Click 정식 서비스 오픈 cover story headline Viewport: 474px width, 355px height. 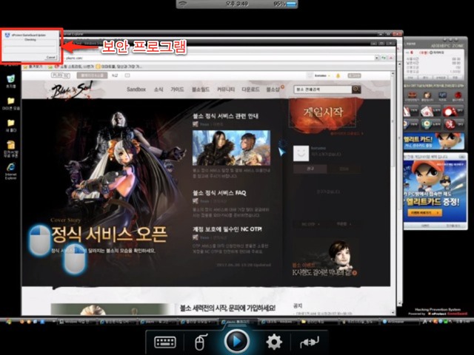point(109,234)
